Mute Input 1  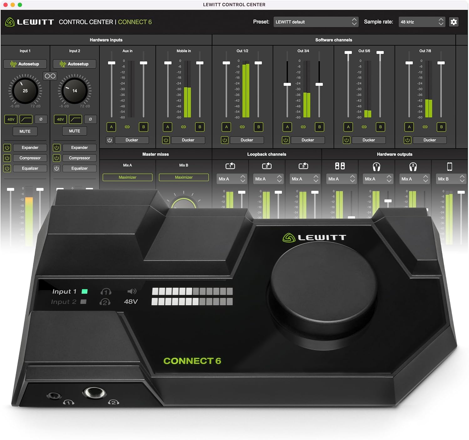coord(25,131)
